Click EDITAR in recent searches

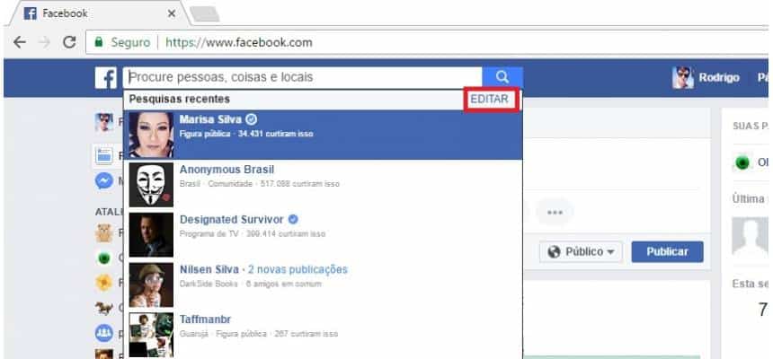(489, 100)
